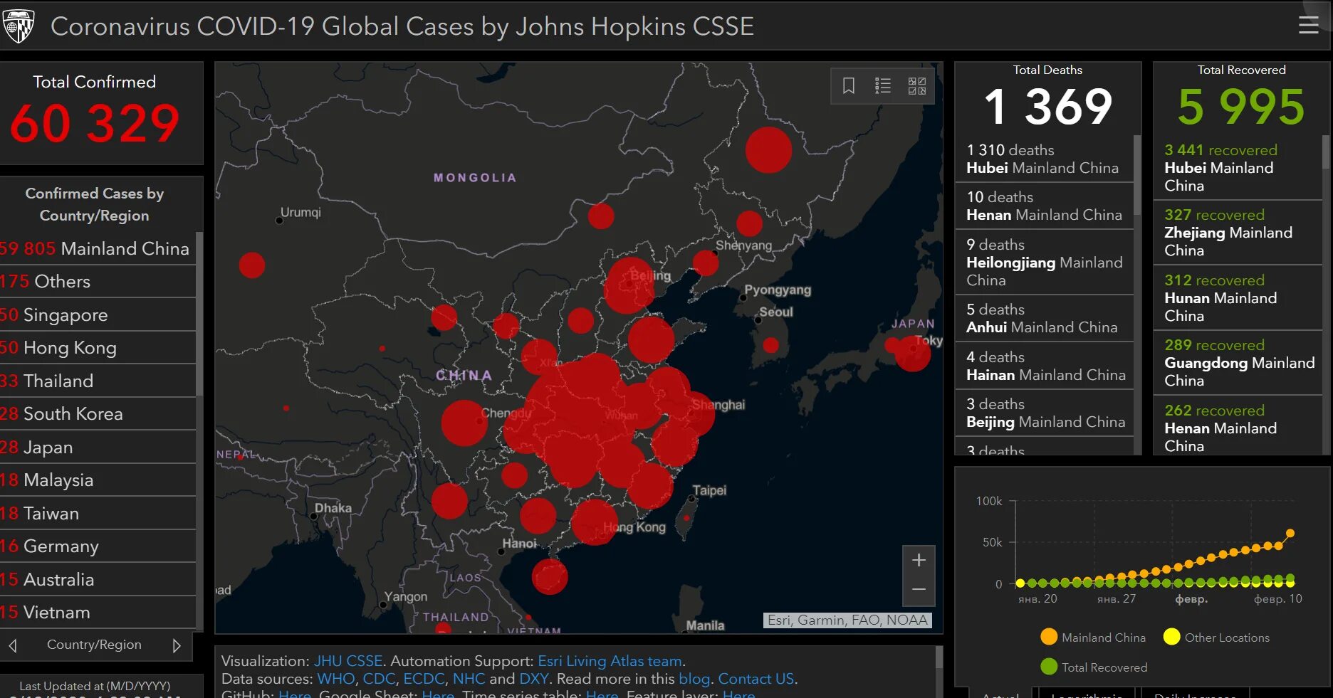This screenshot has height=698, width=1333.
Task: Select Hainan 4 deaths entry
Action: (1044, 366)
